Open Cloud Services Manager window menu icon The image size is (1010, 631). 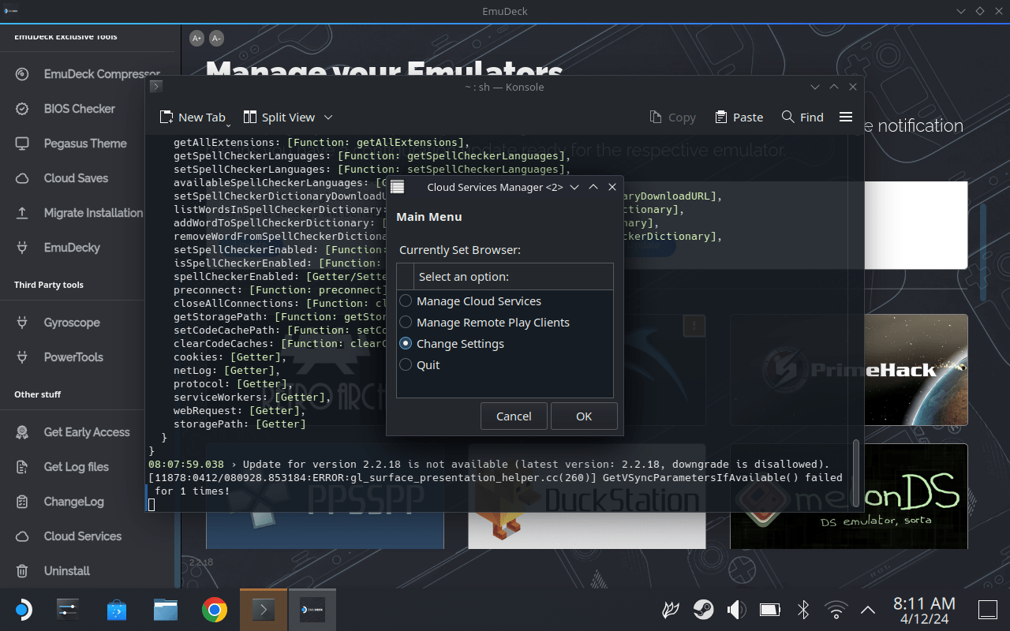(x=398, y=187)
